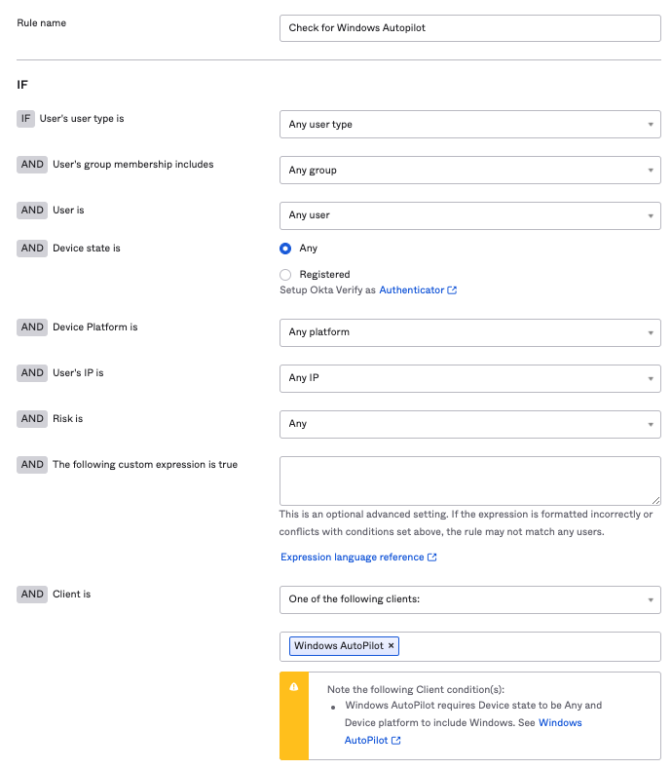Click external link icon after Windows AutoPilot link
The width and height of the screenshot is (672, 769).
pos(396,741)
